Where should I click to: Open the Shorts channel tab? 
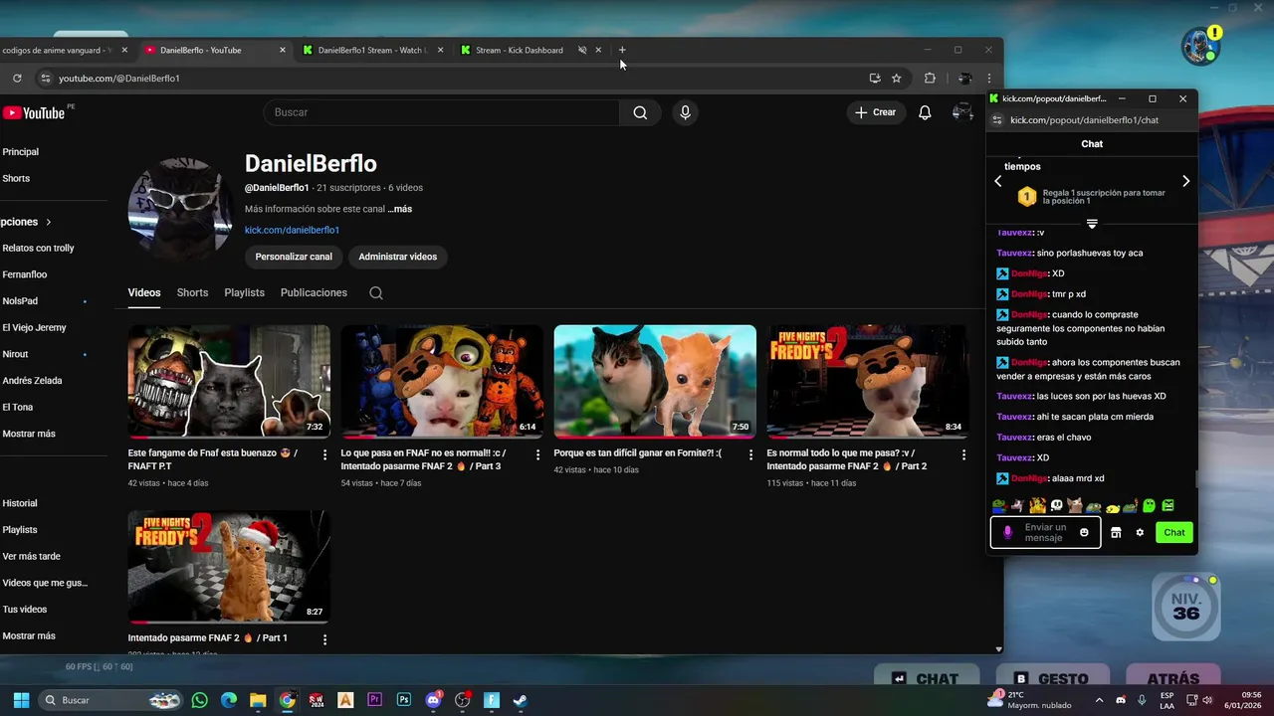pos(192,292)
